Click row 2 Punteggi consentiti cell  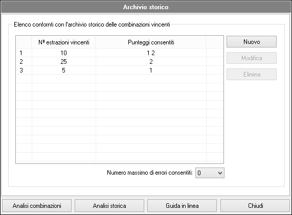tap(151, 62)
